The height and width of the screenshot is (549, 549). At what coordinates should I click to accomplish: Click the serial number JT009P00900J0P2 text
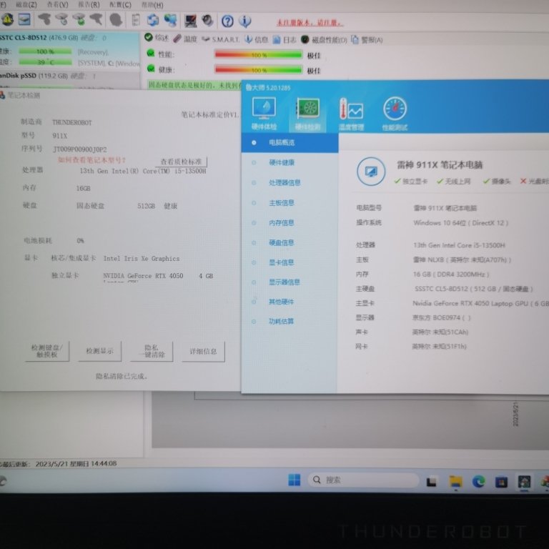click(80, 149)
